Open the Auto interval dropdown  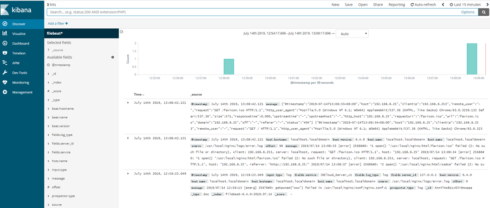[352, 34]
